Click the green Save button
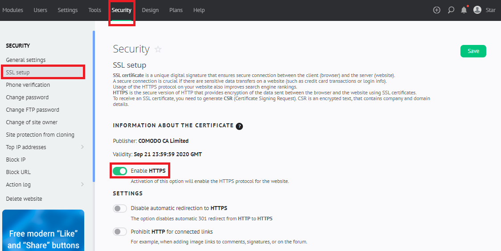501x251 pixels. click(473, 51)
